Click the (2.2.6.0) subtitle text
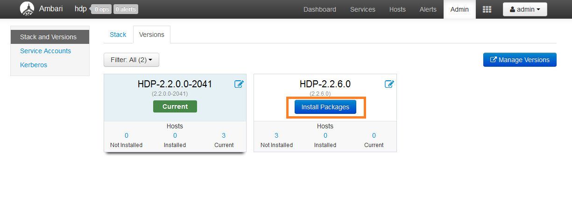This screenshot has width=572, height=218. click(320, 93)
